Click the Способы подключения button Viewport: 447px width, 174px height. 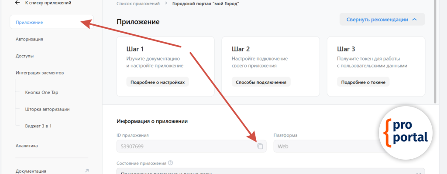tap(261, 82)
